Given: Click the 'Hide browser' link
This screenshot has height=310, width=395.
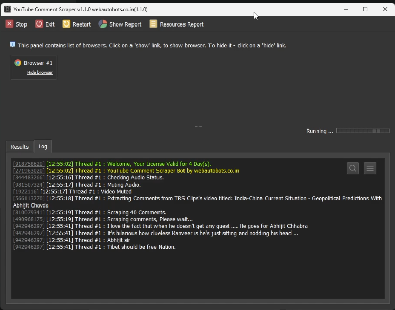Looking at the screenshot, I should [40, 72].
